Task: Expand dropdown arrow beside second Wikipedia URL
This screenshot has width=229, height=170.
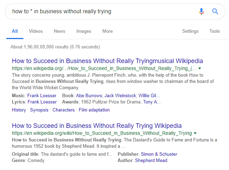Action: pos(195,133)
